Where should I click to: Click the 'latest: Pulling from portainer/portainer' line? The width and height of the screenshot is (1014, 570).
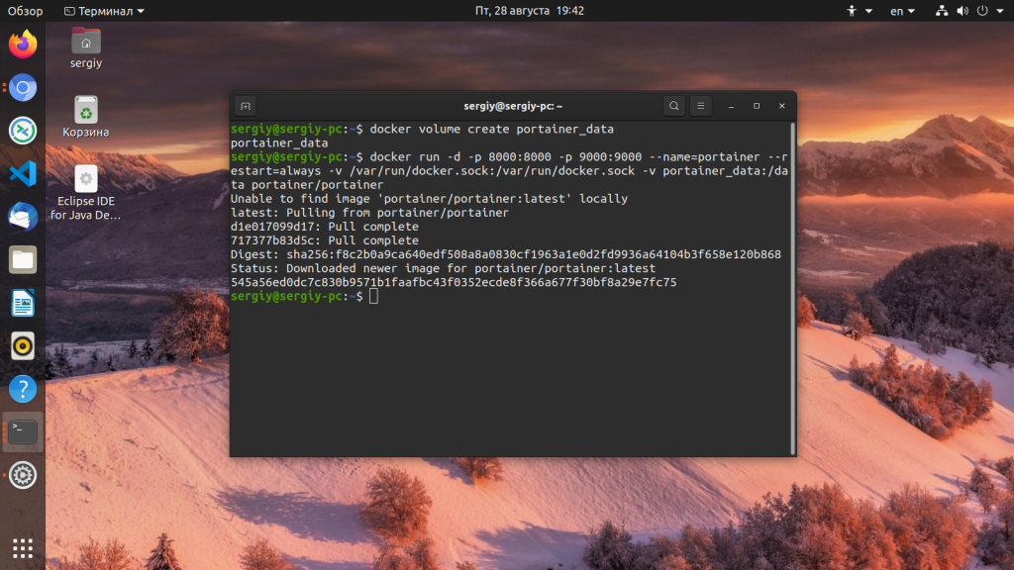370,213
